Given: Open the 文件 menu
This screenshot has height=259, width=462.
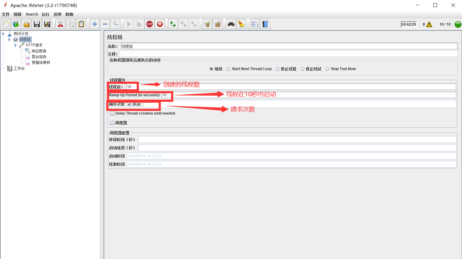Looking at the screenshot, I should point(6,14).
